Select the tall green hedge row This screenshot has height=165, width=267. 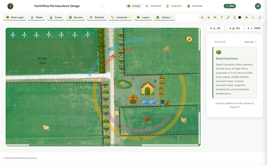pyautogui.click(x=101, y=51)
